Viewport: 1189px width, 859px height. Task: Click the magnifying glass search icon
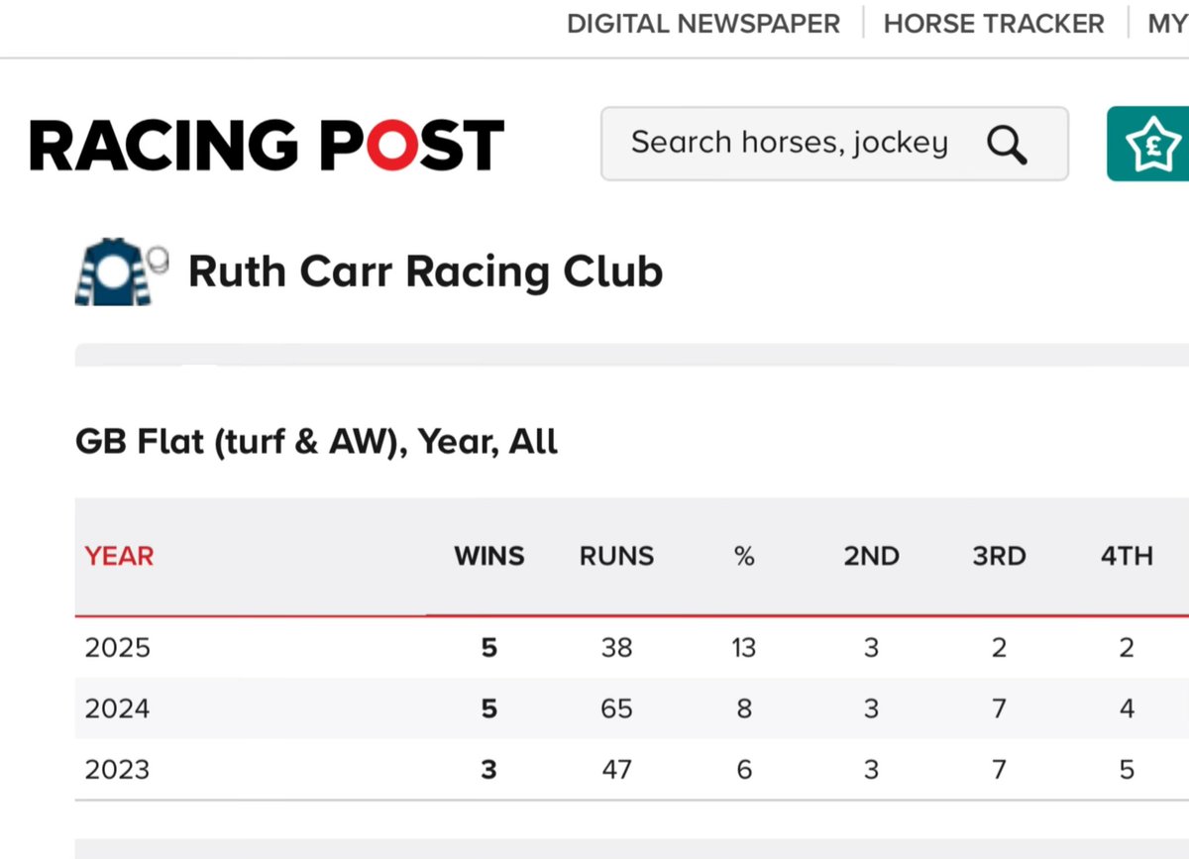(x=1007, y=143)
